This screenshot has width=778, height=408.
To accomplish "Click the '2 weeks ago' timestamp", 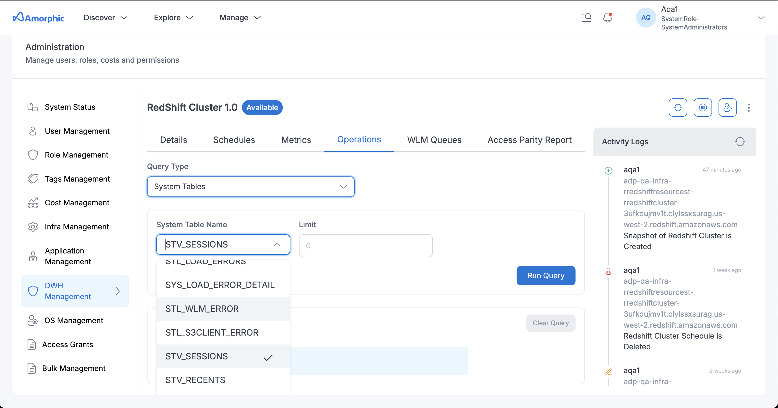I will click(725, 371).
